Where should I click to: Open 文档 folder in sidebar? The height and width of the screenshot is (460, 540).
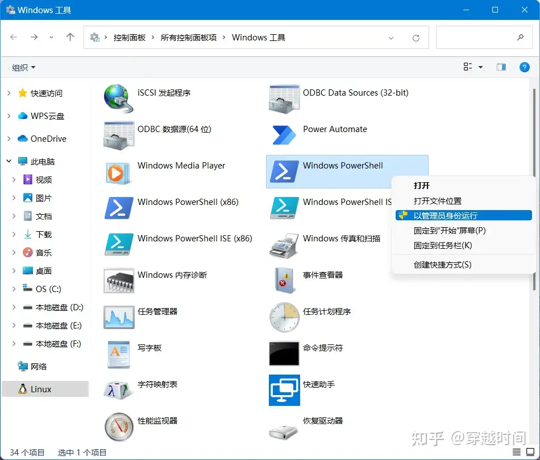click(x=44, y=216)
